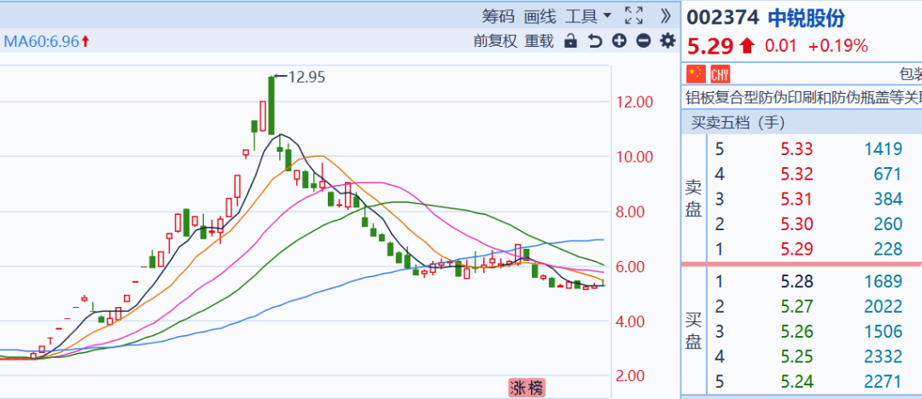Toggle the chart lock icon
922x399 pixels.
tap(569, 41)
